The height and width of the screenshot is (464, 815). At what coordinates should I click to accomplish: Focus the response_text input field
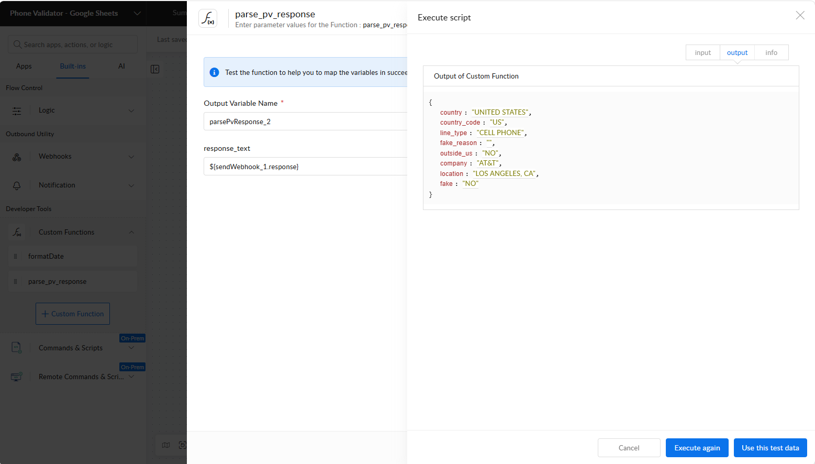click(305, 167)
